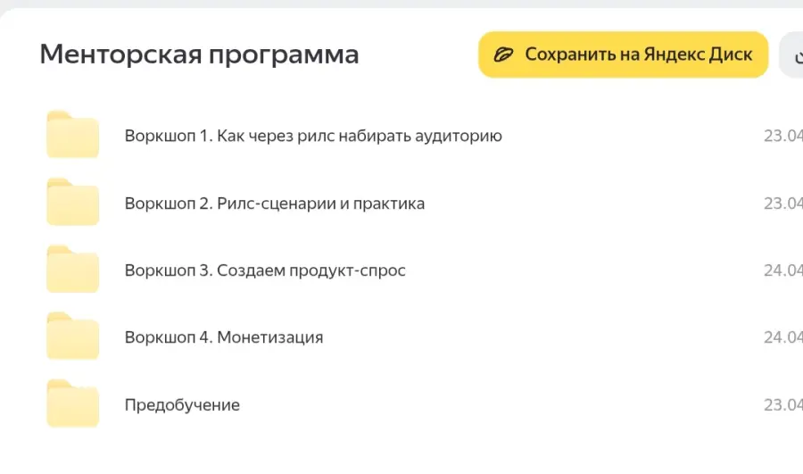Open 'Воркшоп 1. Как через рилс набирать аудиторию'
This screenshot has width=803, height=474.
(313, 137)
